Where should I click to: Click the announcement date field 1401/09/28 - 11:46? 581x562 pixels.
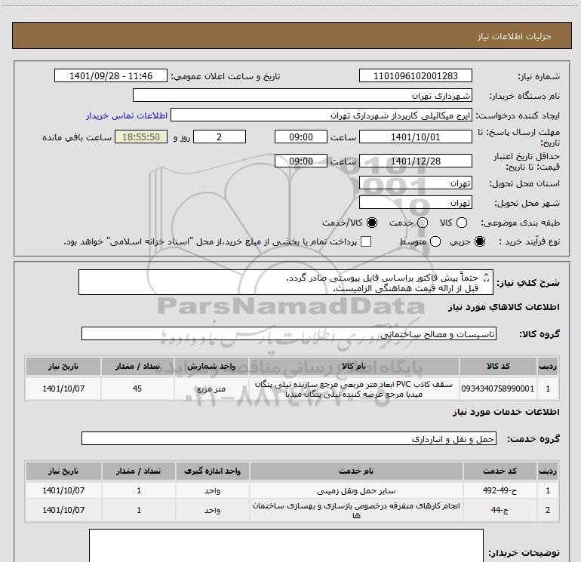[x=111, y=75]
